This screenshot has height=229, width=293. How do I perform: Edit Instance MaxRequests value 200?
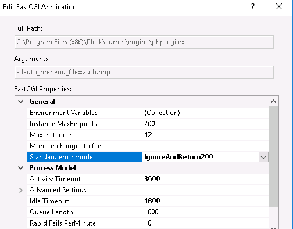(x=205, y=124)
